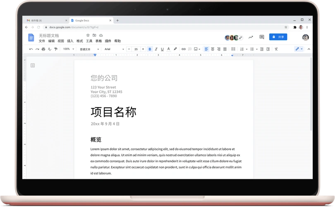The image size is (335, 207).
Task: Hide the menus with the chevron arrow
Action: click(x=309, y=49)
